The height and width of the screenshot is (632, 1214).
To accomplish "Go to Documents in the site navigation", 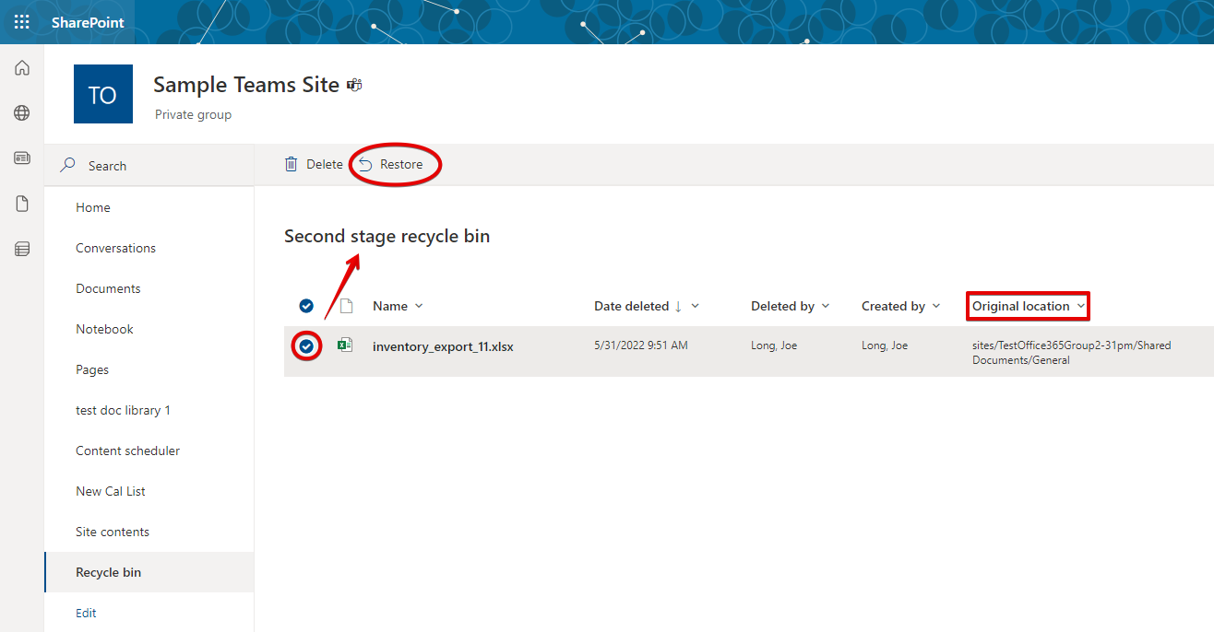I will pyautogui.click(x=108, y=288).
